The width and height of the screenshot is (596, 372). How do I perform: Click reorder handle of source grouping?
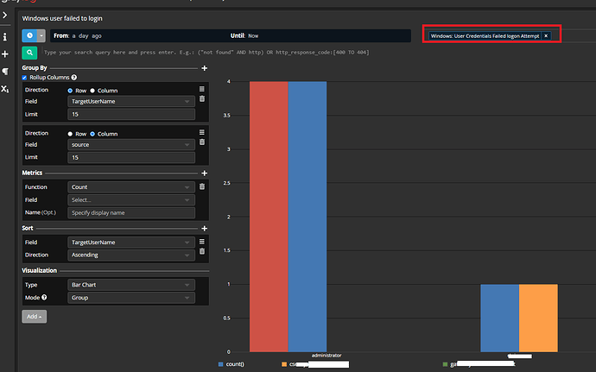202,132
